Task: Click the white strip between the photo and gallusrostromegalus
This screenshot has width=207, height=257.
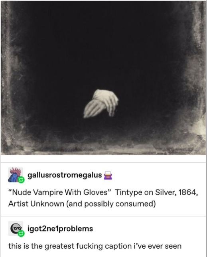Action: 103,159
